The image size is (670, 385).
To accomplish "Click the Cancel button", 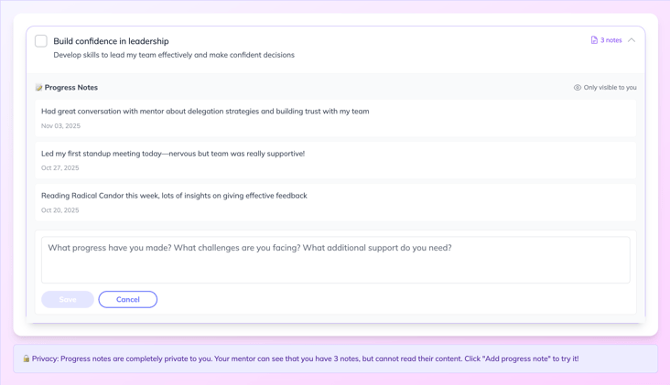I will click(x=128, y=299).
